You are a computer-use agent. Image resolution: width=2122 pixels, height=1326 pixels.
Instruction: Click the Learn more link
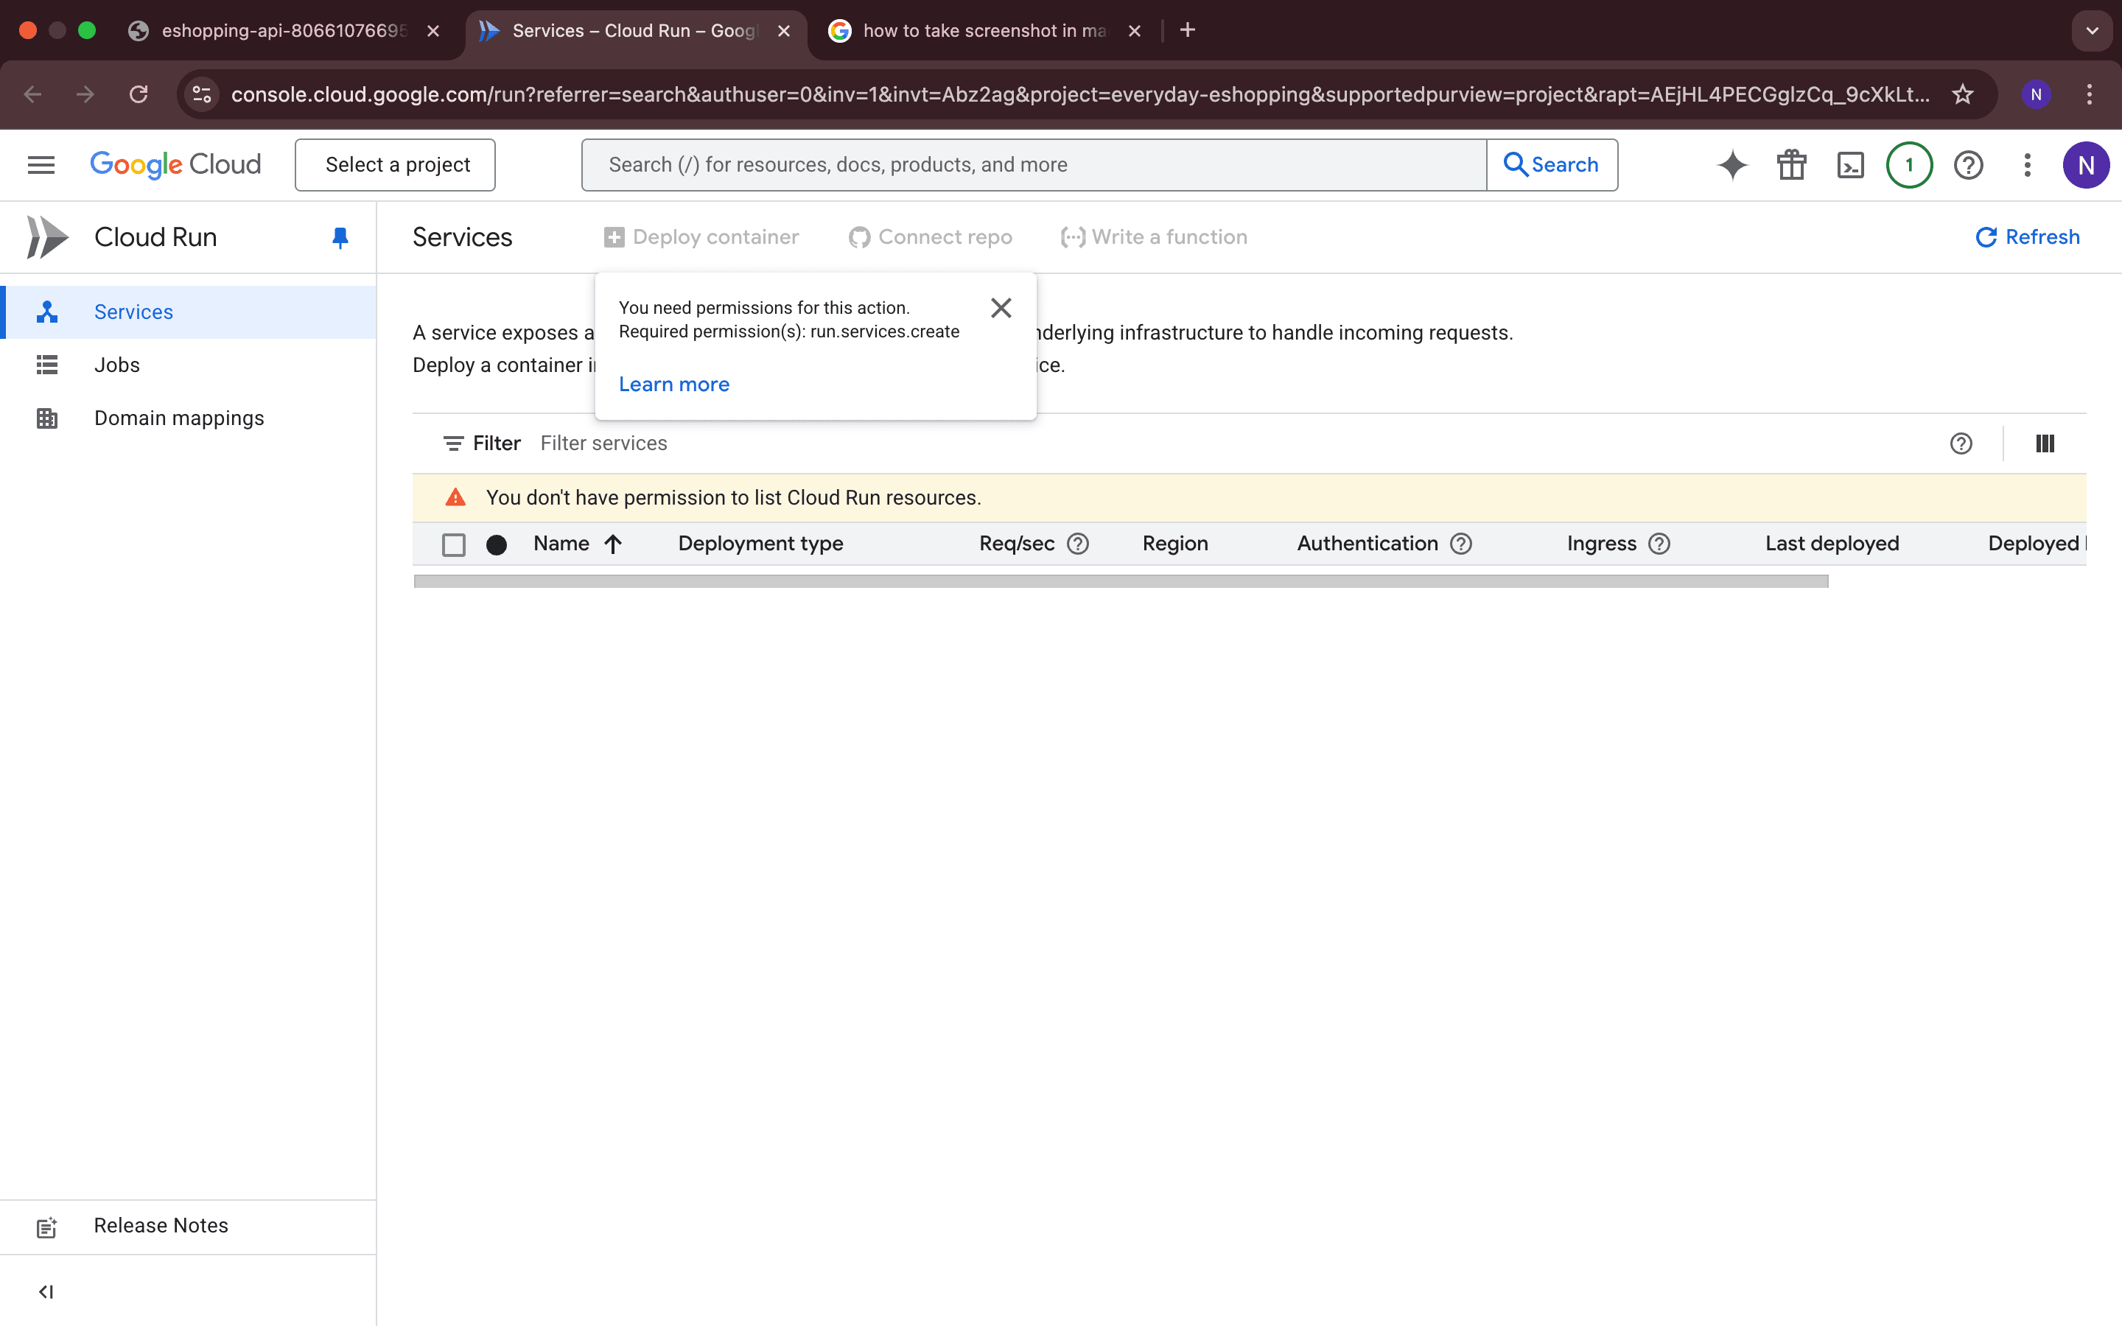coord(673,384)
